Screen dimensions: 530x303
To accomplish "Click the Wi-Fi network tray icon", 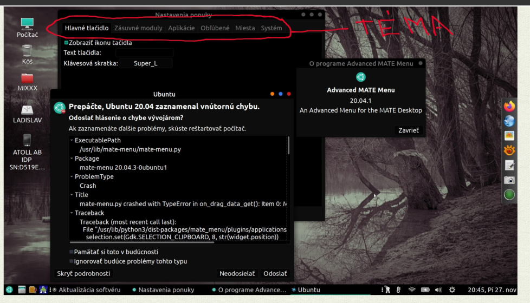I will point(412,289).
